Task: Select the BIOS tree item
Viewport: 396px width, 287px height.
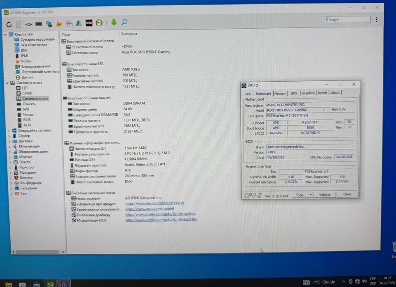Action: (x=27, y=119)
